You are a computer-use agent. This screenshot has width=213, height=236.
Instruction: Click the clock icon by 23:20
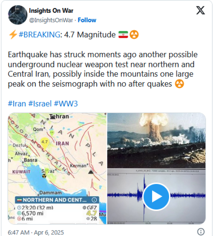[19, 208]
